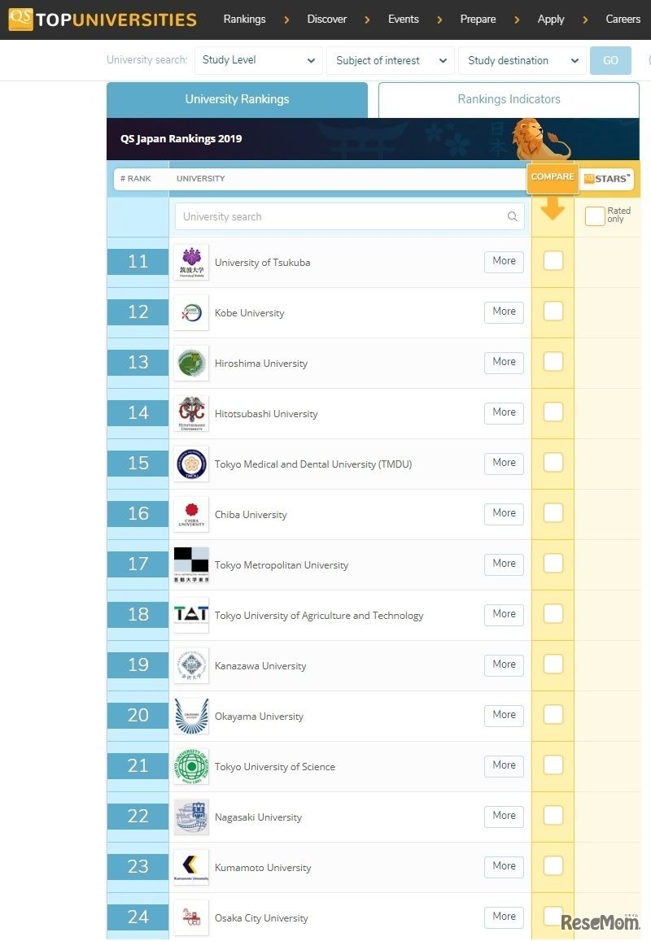Click Tokyo Metropolitan University logo
Viewport: 651px width, 941px height.
191,564
